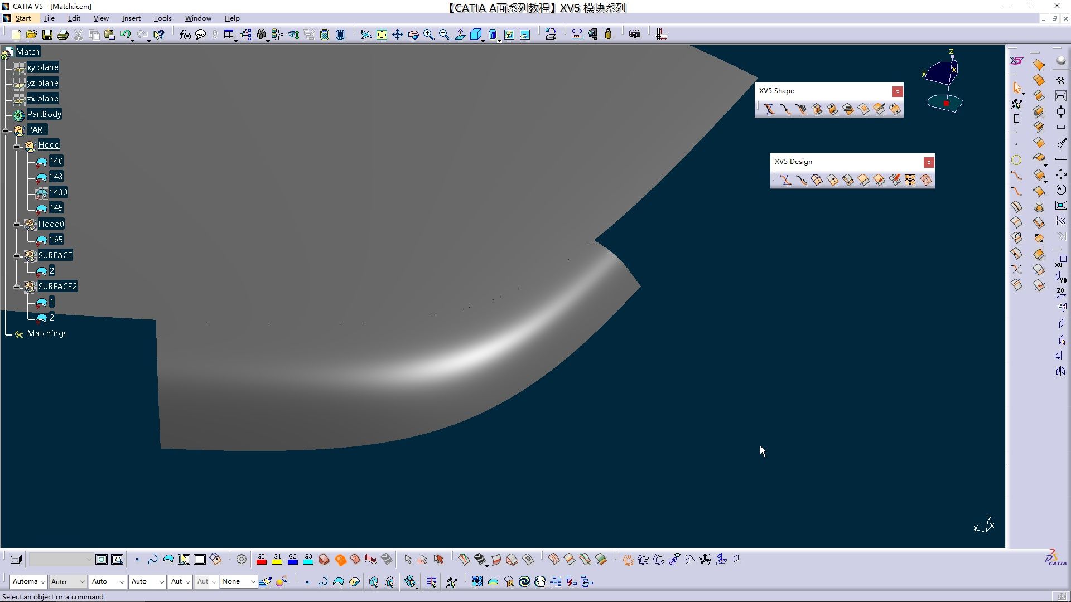This screenshot has width=1071, height=602.
Task: Toggle the G1 continuity filter
Action: (x=277, y=559)
